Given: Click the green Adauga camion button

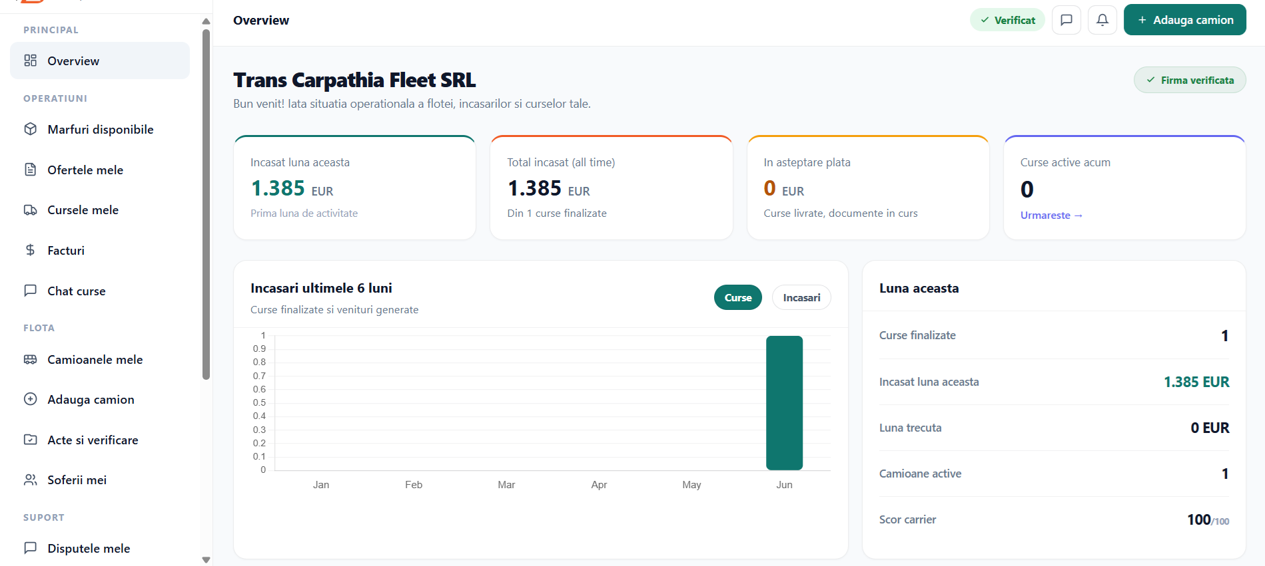Looking at the screenshot, I should 1184,20.
